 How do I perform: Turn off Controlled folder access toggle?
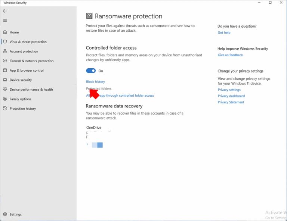coord(91,71)
